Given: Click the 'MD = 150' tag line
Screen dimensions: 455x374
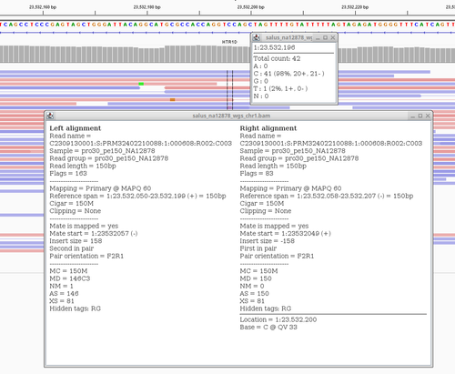Looking at the screenshot, I should (x=256, y=278).
